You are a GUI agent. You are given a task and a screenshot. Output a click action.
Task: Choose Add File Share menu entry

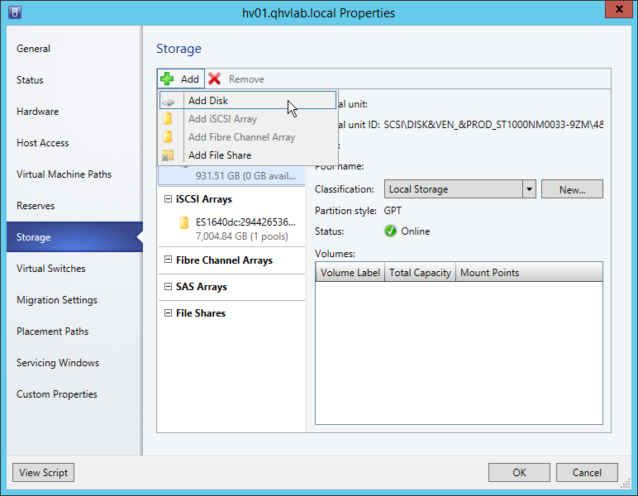pyautogui.click(x=219, y=155)
